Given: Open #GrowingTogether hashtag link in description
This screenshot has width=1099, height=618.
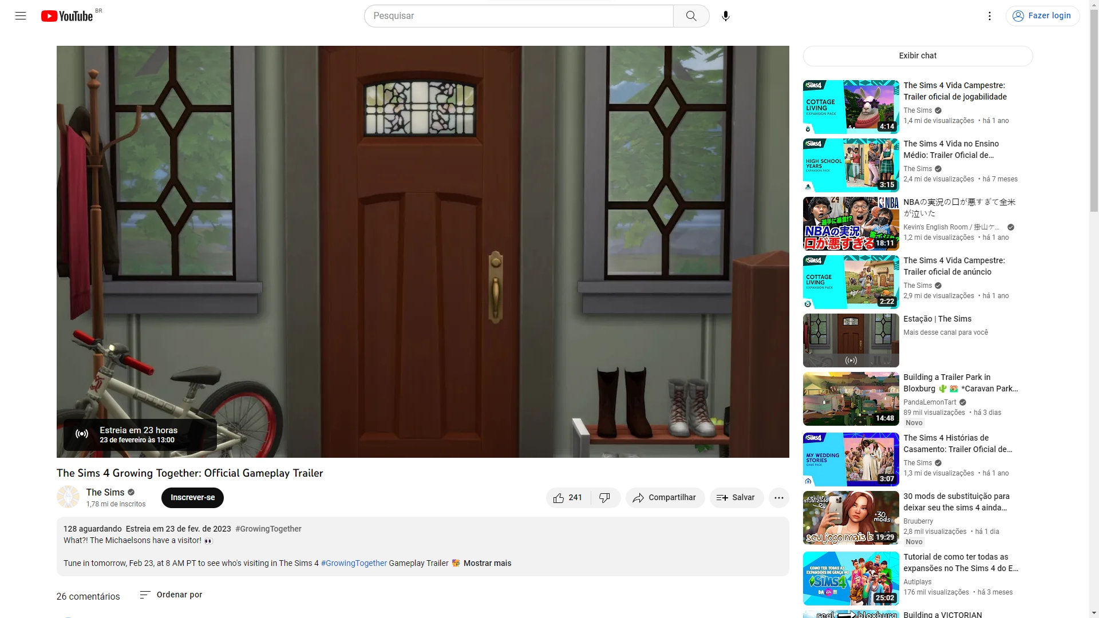Looking at the screenshot, I should pyautogui.click(x=354, y=564).
